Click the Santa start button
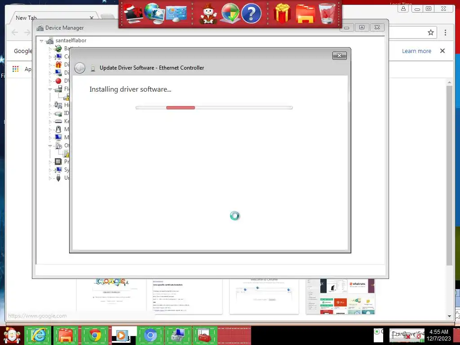460x345 pixels. coord(11,335)
